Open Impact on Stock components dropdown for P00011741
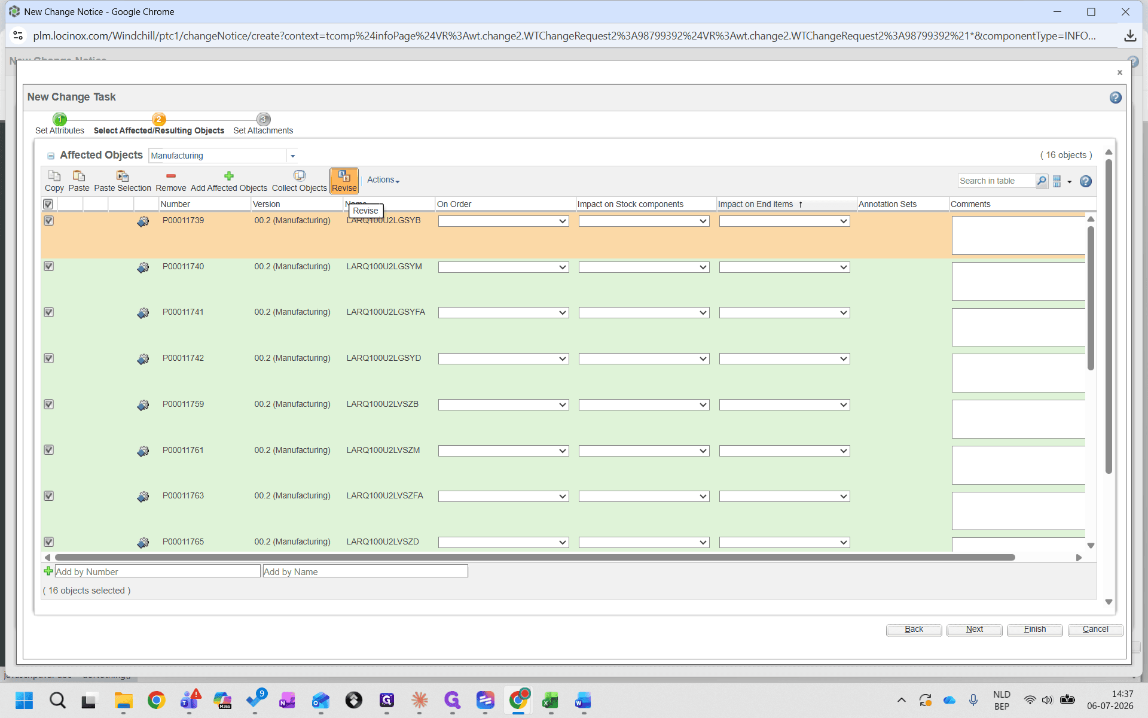 pos(643,313)
